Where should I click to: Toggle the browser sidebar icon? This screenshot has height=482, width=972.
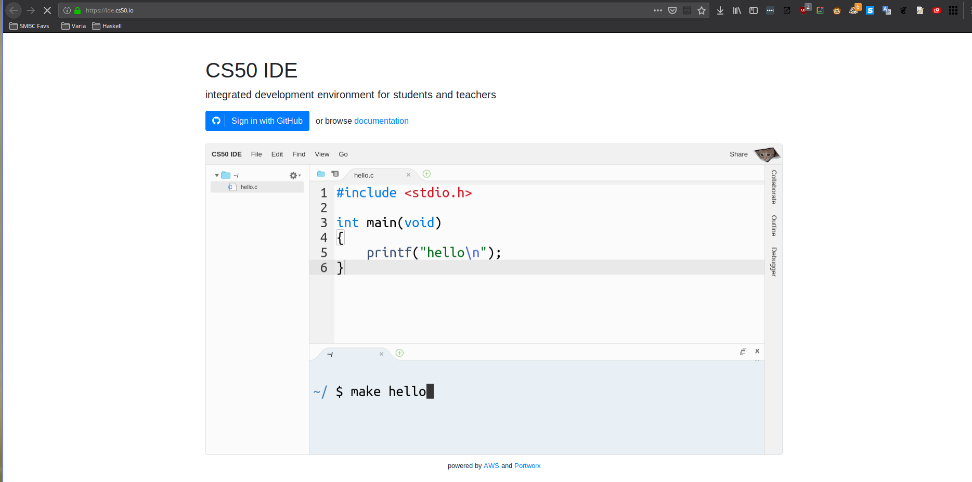pyautogui.click(x=754, y=10)
